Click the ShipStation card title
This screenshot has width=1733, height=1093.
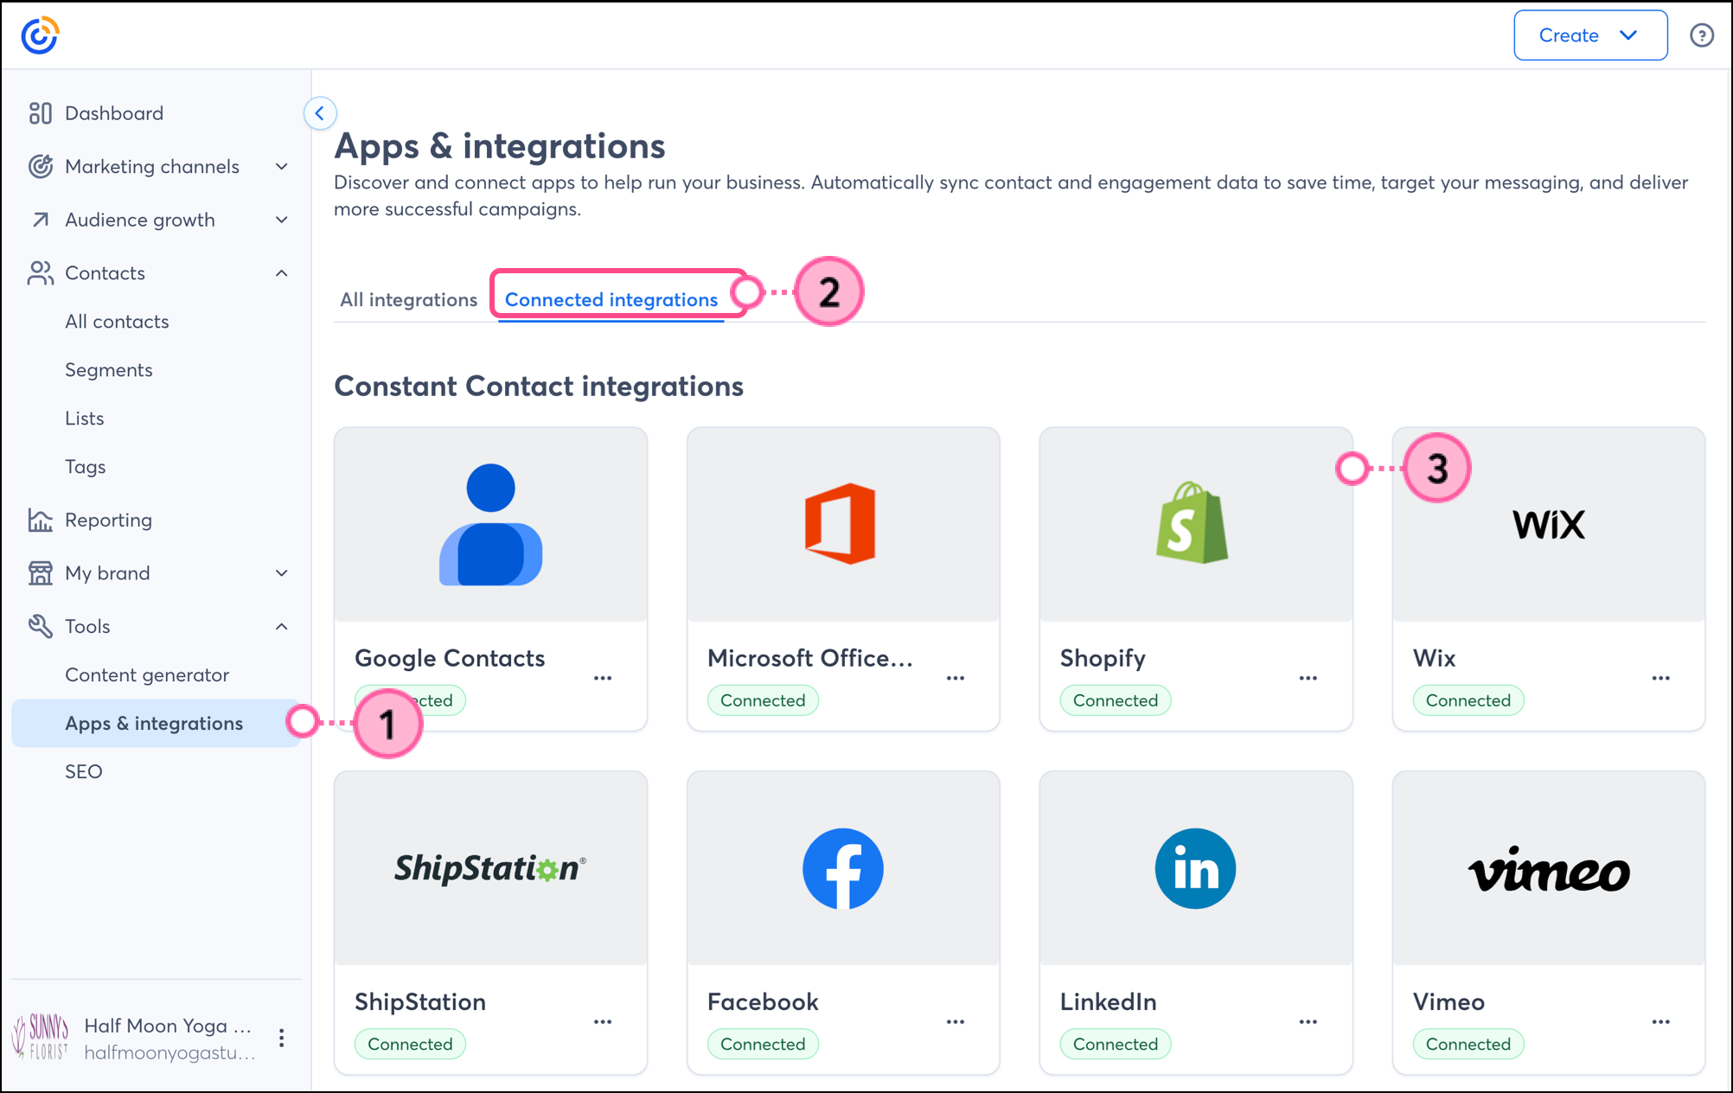(420, 1001)
